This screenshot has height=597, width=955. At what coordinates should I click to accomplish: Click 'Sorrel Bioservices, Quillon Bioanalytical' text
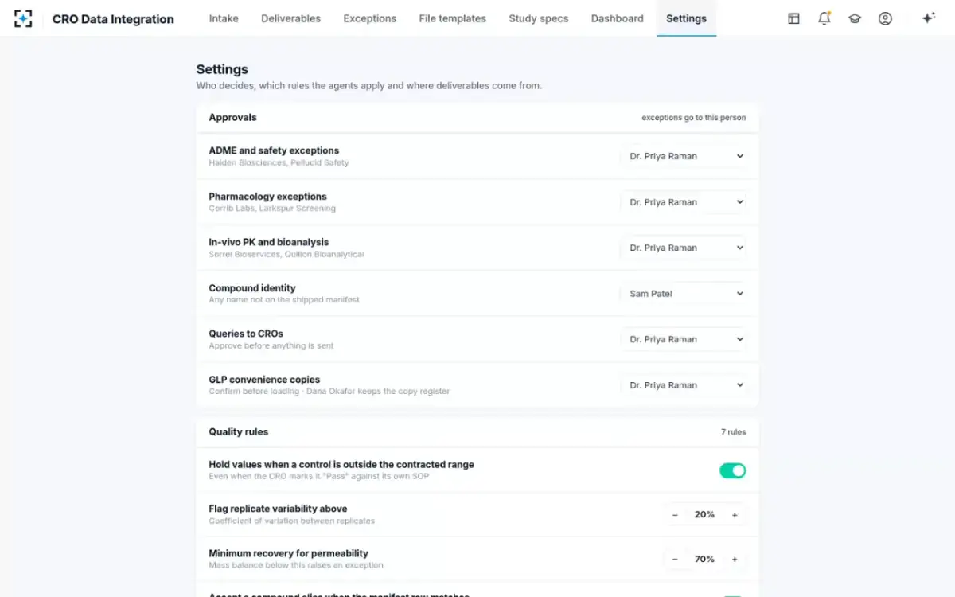(286, 255)
